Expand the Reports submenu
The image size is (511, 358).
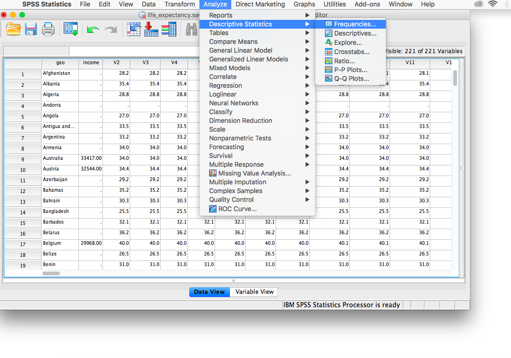pyautogui.click(x=257, y=15)
